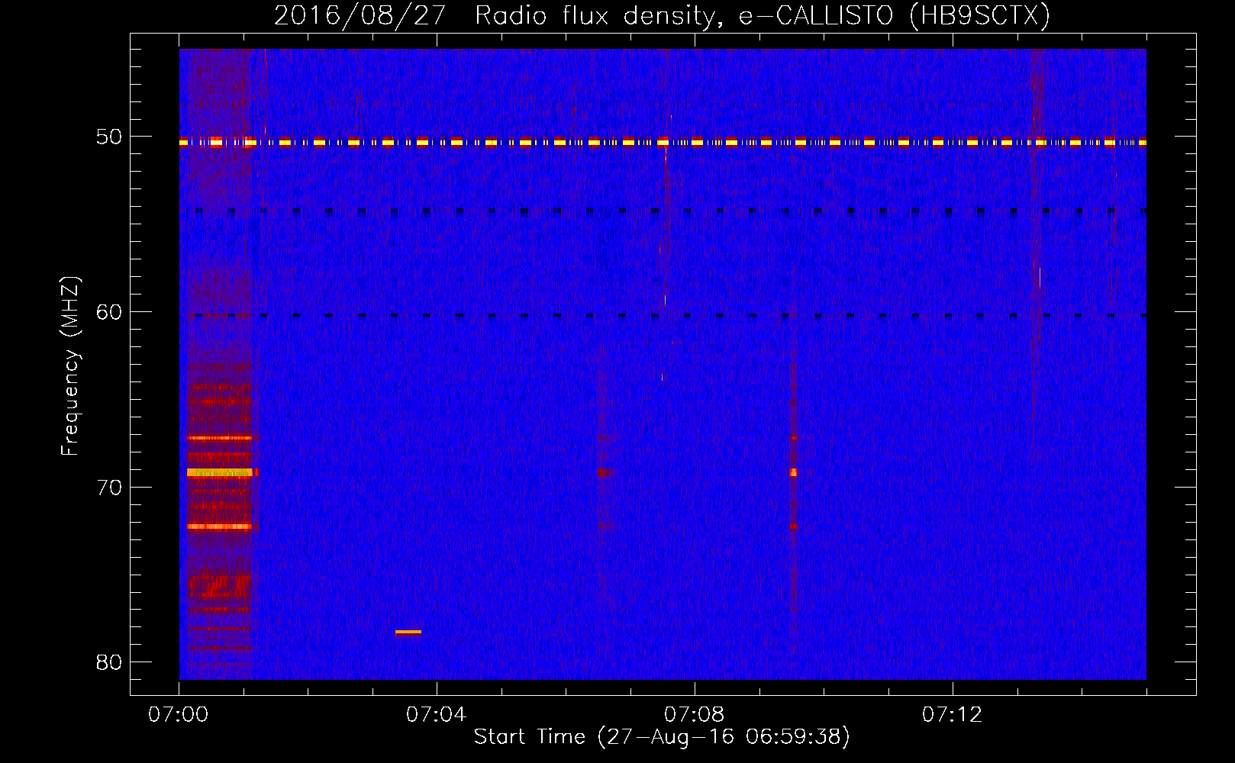
Task: Click the short orange line near 78 MHz
Action: click(408, 632)
